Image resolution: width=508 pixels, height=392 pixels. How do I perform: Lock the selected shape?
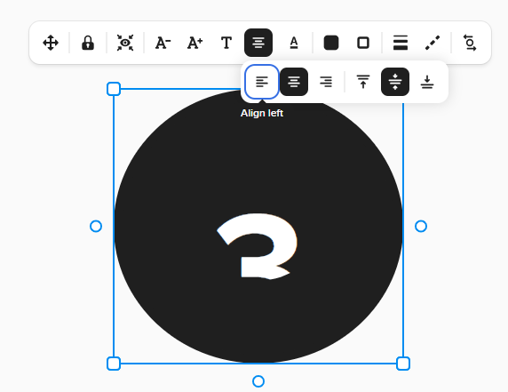[88, 43]
